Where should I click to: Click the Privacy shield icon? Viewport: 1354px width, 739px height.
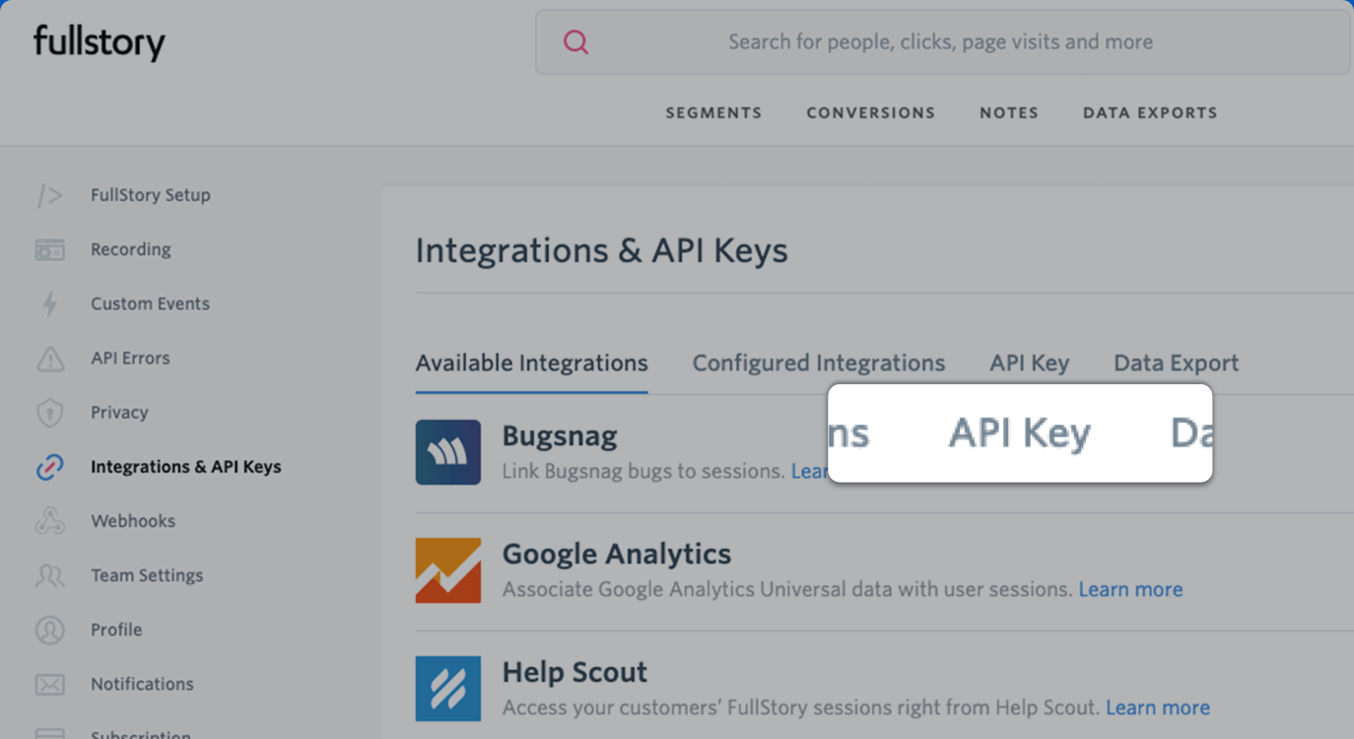(x=49, y=413)
